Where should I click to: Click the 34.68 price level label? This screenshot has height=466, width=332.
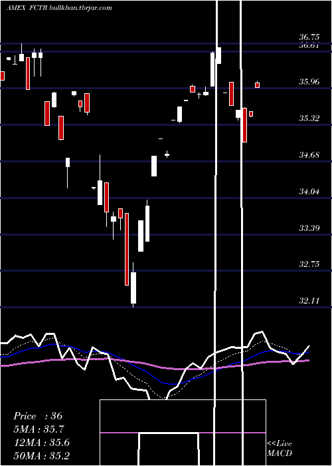click(x=309, y=155)
